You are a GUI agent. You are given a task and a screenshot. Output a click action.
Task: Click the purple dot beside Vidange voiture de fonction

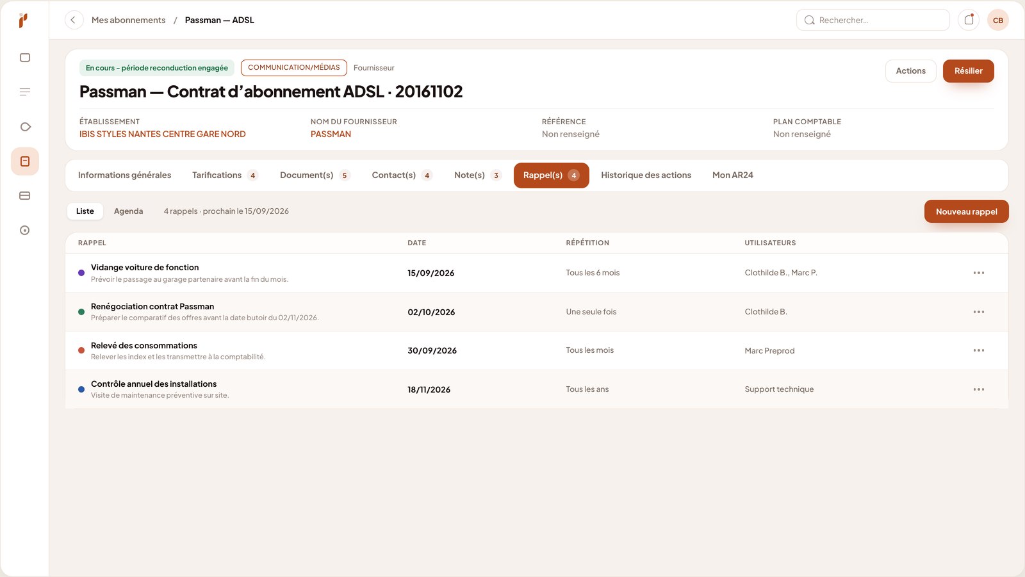tap(81, 273)
